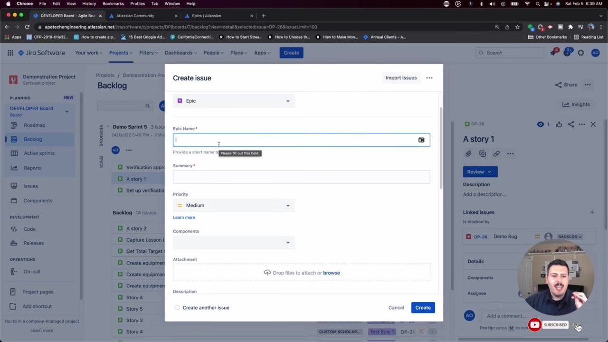This screenshot has width=608, height=342.
Task: Open the BACKLOG status dropdown for DP-36
Action: click(569, 237)
